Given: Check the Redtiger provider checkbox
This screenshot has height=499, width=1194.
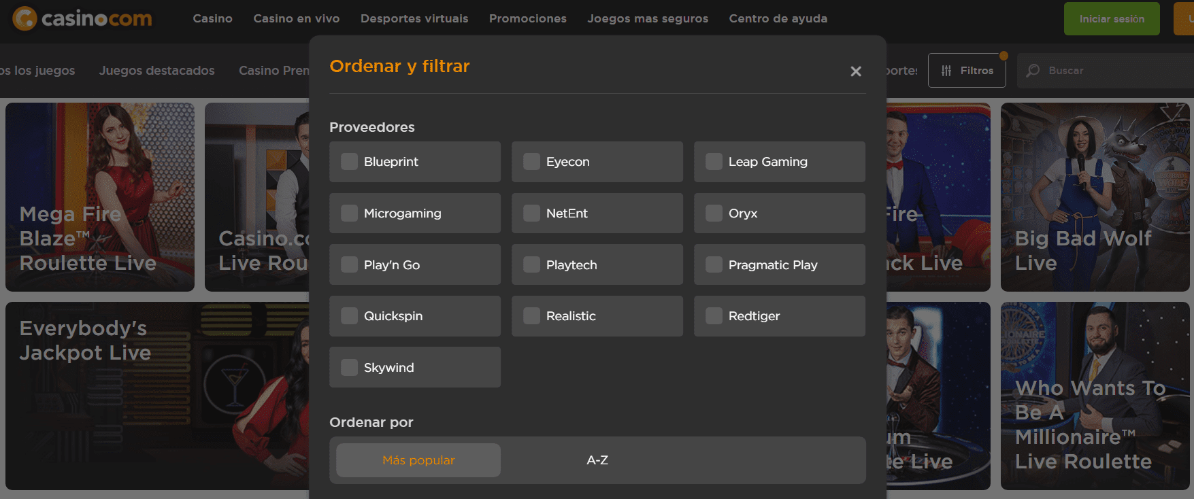Looking at the screenshot, I should point(714,316).
